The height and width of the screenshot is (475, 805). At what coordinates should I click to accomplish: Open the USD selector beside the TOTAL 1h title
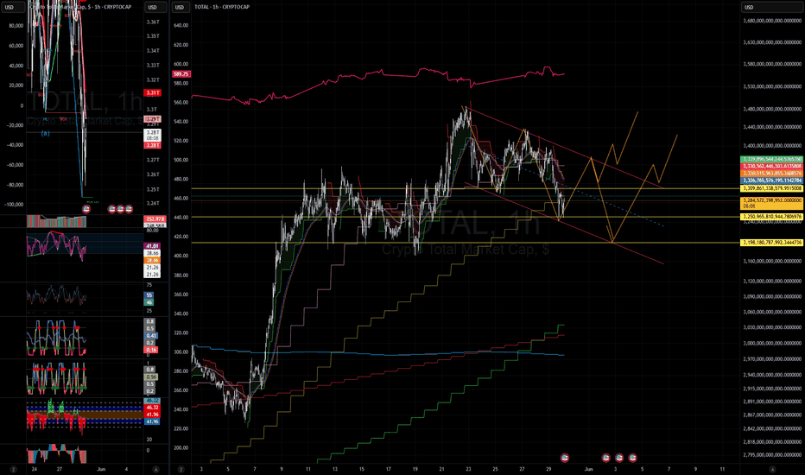click(179, 7)
